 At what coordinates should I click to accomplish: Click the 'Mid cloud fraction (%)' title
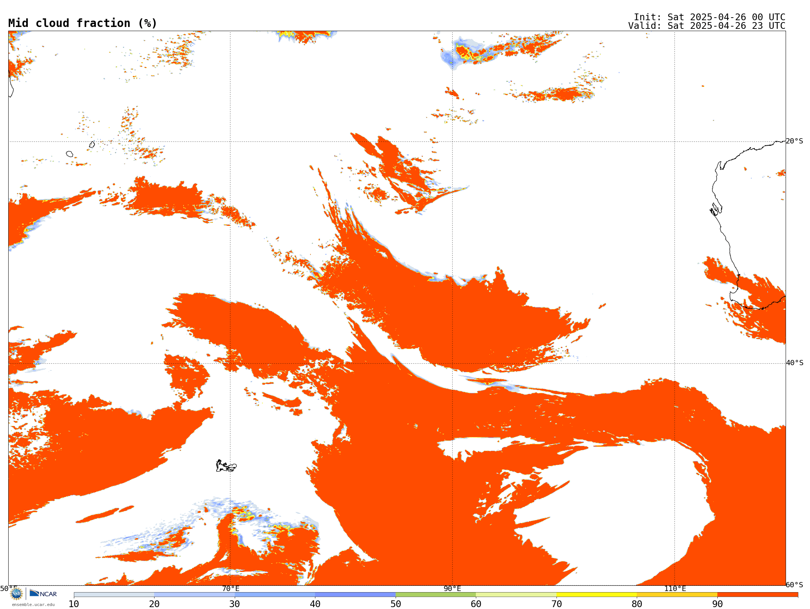(82, 23)
